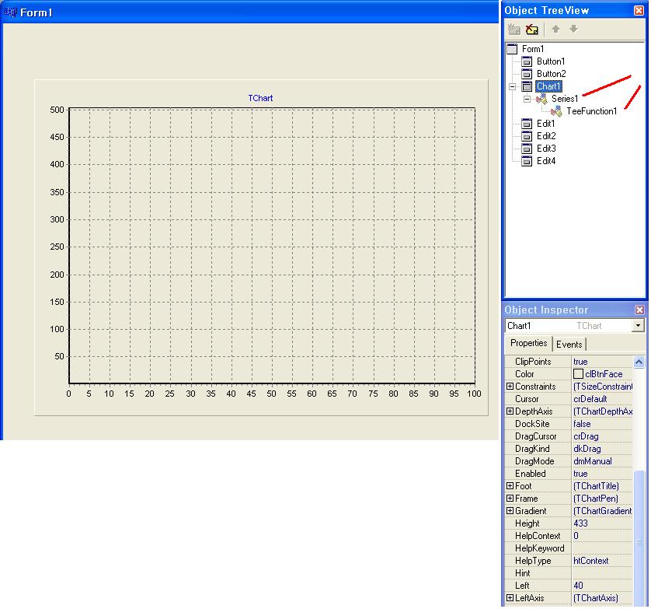651x609 pixels.
Task: Click the move up arrow in Object TreeView
Action: (555, 30)
